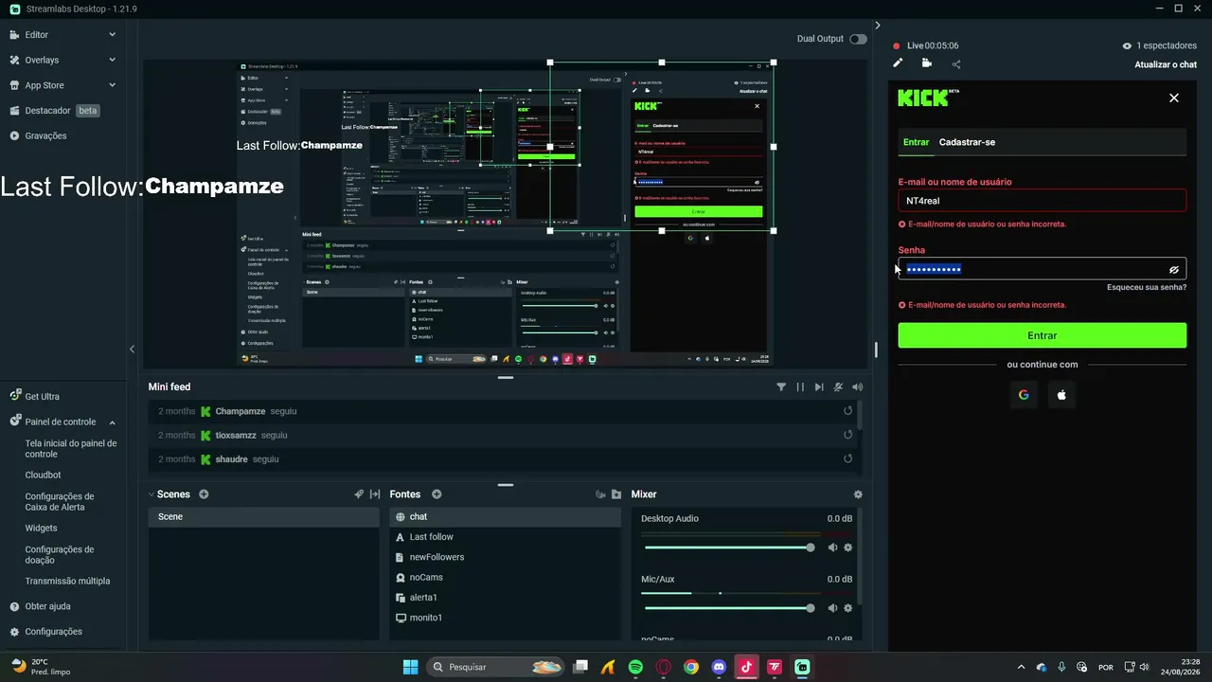Click Atualizar o chat
1212x682 pixels.
(x=1166, y=64)
